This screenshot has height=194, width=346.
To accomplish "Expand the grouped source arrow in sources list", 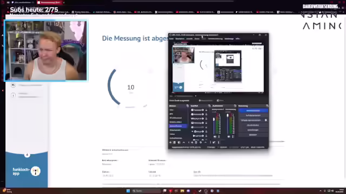I will pos(192,131).
